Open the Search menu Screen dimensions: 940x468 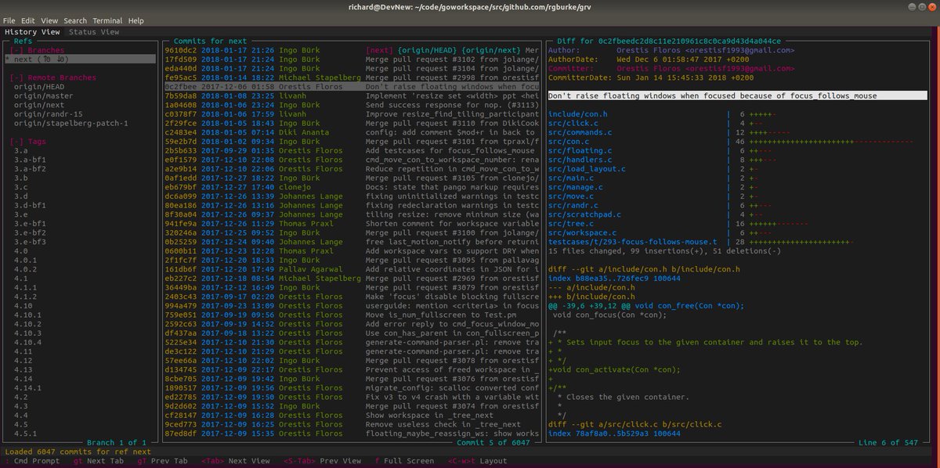tap(75, 20)
